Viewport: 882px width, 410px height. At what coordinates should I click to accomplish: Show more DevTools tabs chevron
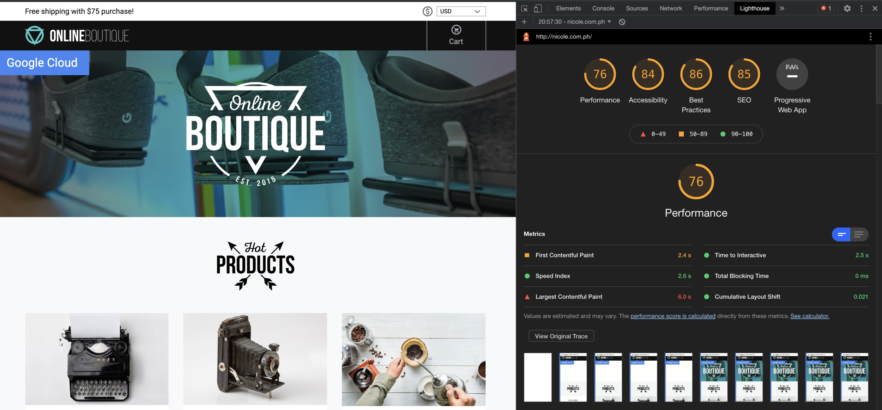click(x=782, y=8)
